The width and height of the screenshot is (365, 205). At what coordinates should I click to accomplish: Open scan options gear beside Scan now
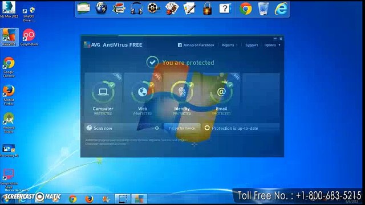157,128
